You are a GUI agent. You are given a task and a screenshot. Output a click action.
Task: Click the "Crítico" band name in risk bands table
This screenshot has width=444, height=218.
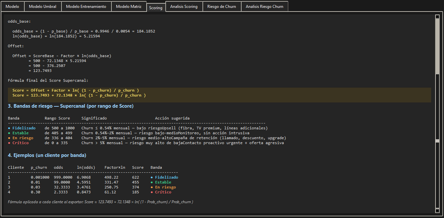point(20,143)
